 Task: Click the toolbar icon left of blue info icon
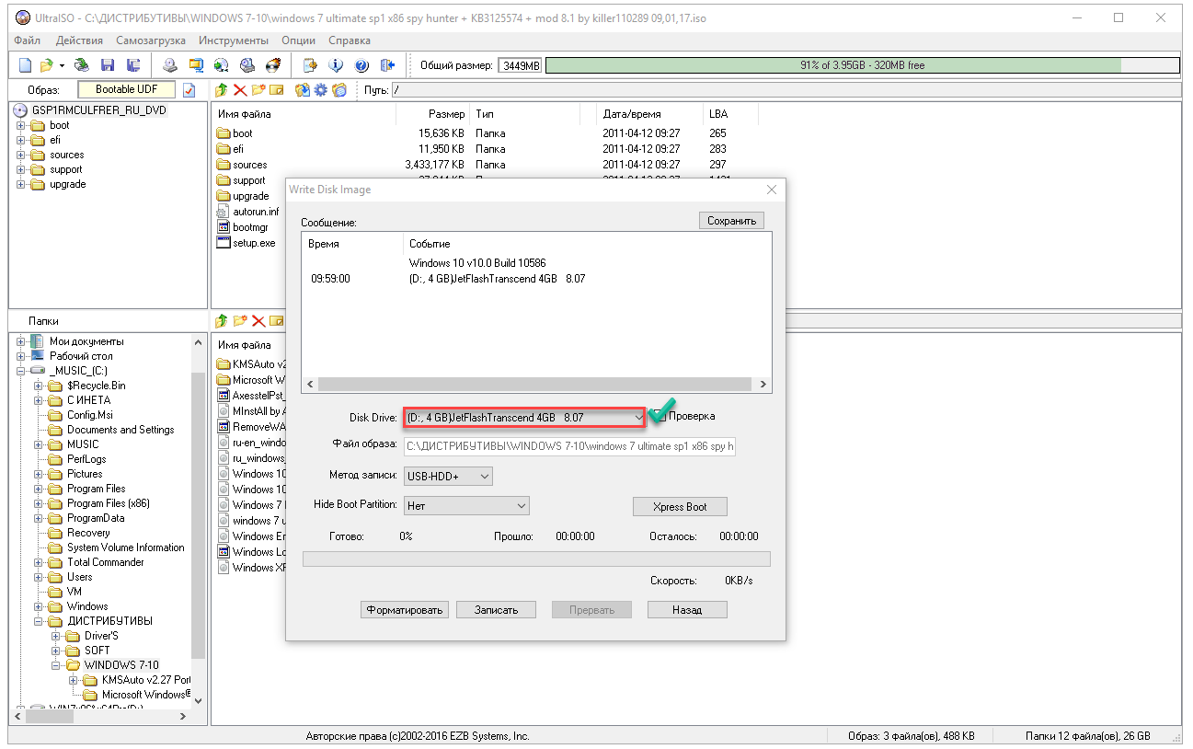pyautogui.click(x=310, y=65)
